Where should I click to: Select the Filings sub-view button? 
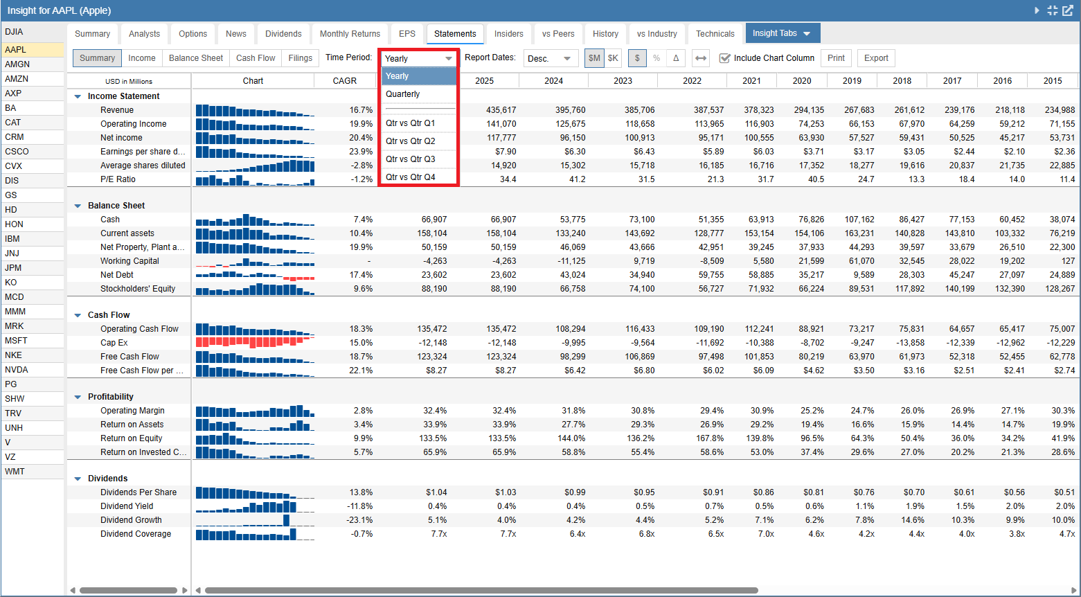pyautogui.click(x=301, y=58)
